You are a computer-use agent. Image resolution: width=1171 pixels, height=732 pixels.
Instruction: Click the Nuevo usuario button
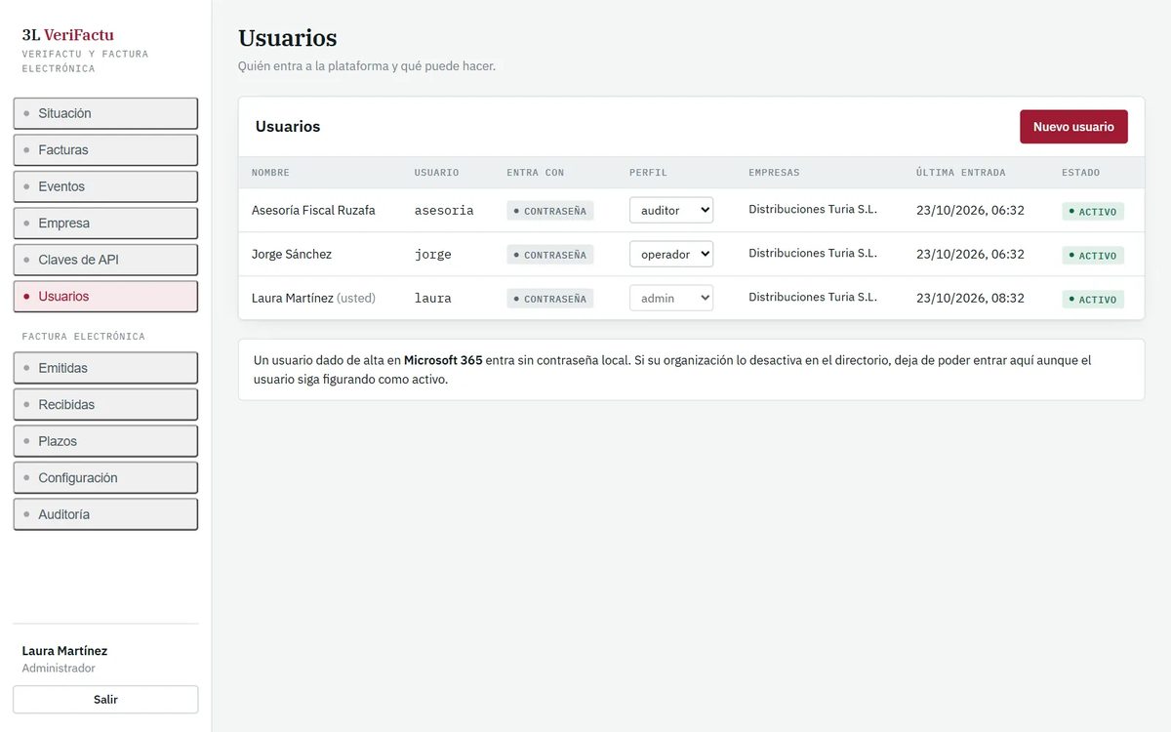pyautogui.click(x=1073, y=127)
